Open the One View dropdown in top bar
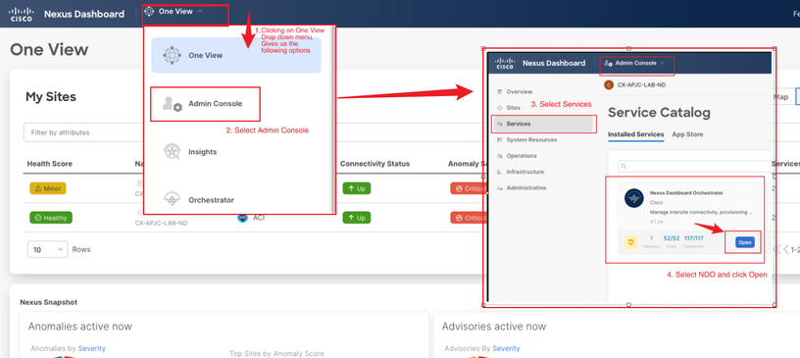800x358 pixels. [175, 11]
